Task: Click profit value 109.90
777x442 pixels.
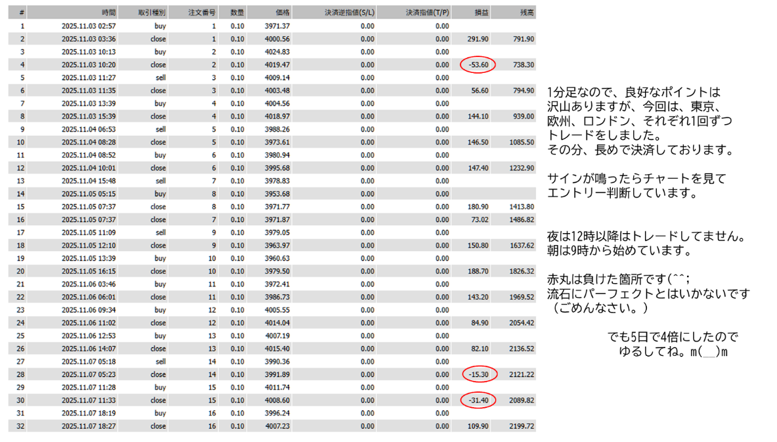Action: tap(478, 426)
